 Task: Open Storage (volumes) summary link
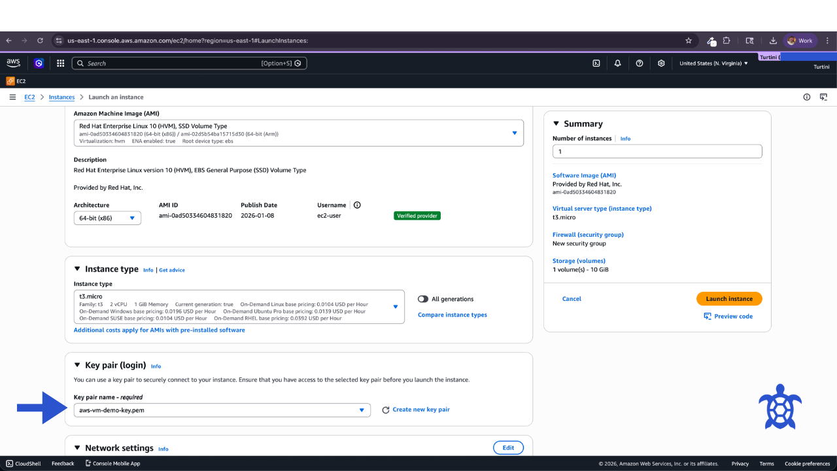[x=579, y=260]
